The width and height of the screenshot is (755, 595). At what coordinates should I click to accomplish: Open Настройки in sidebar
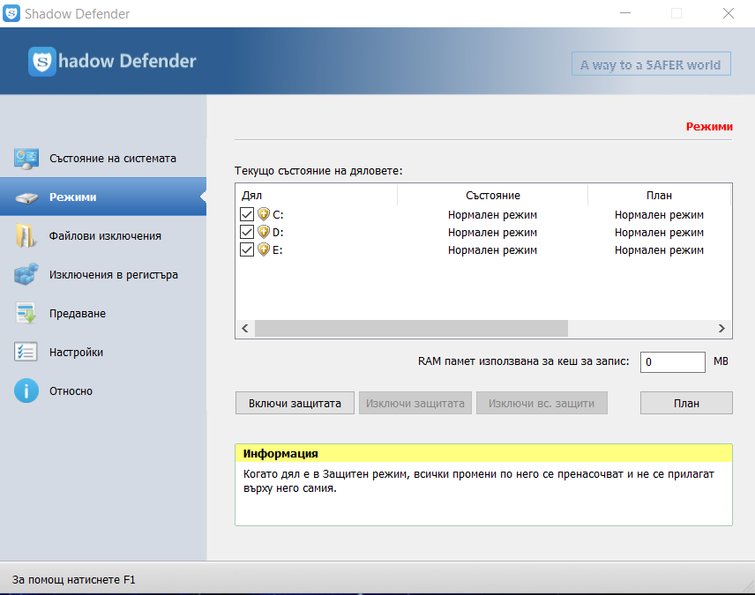[103, 353]
